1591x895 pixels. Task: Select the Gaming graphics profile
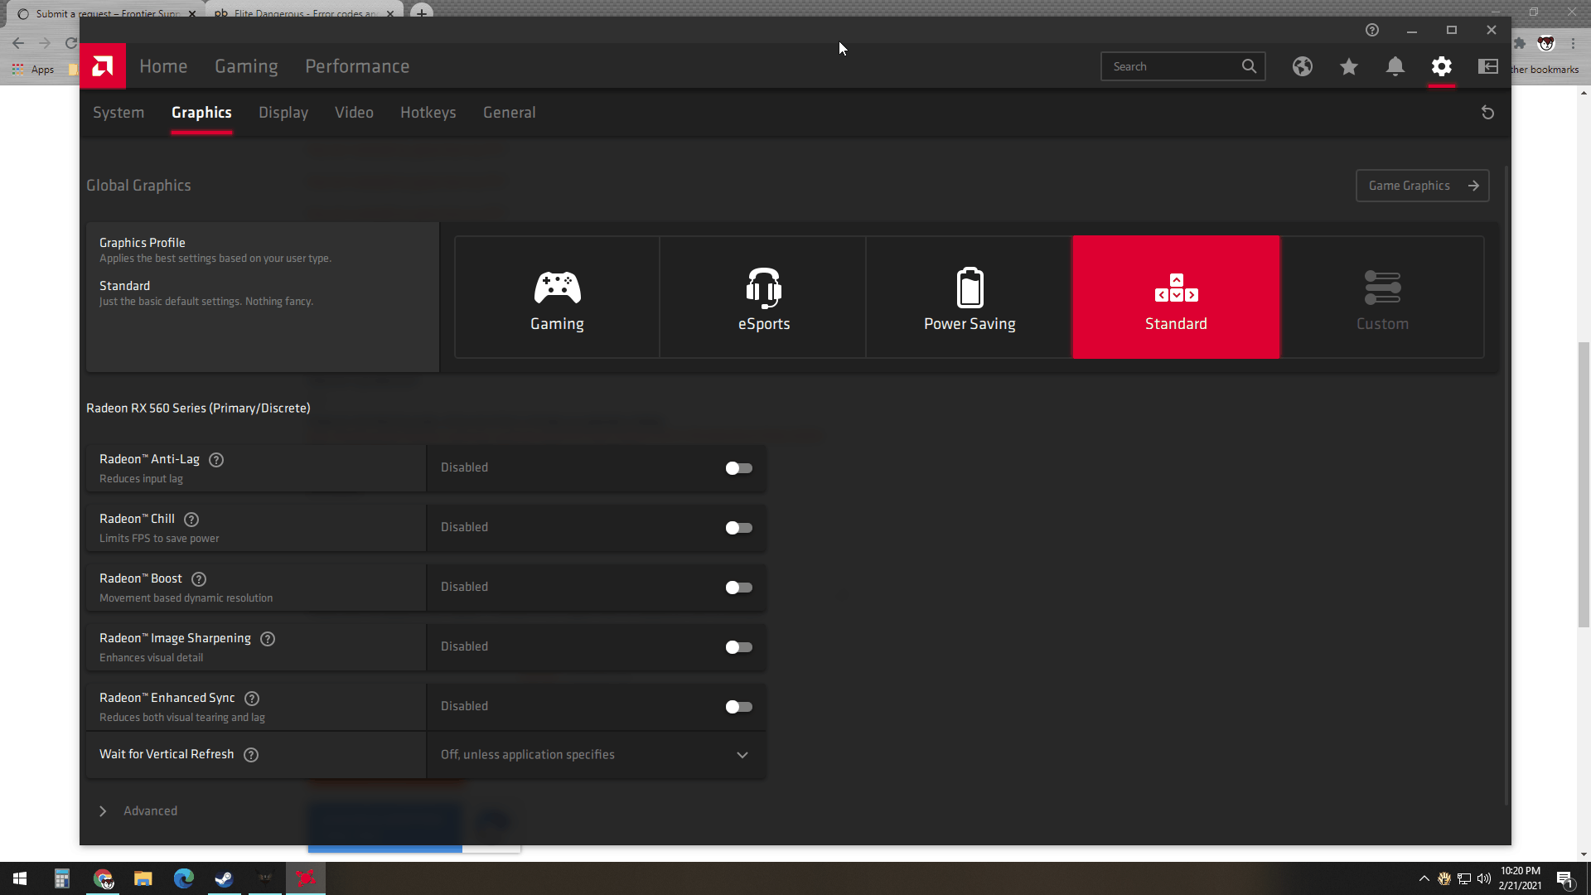pos(557,298)
